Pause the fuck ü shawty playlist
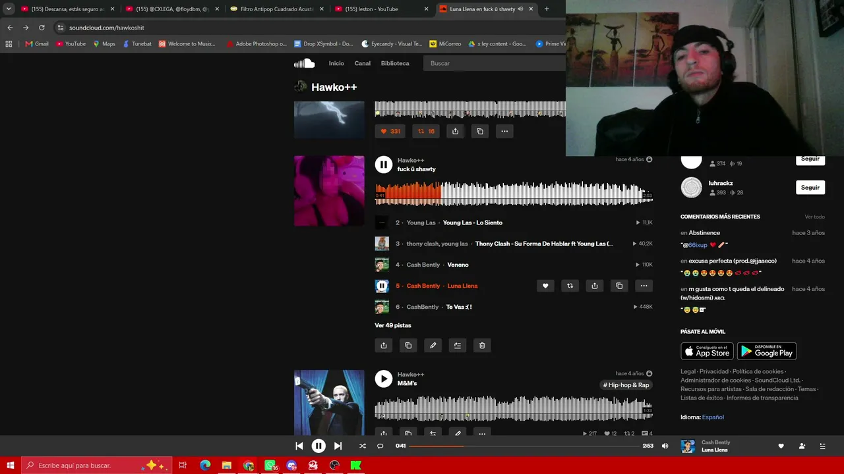Screen dimensions: 844x474 tap(383, 165)
